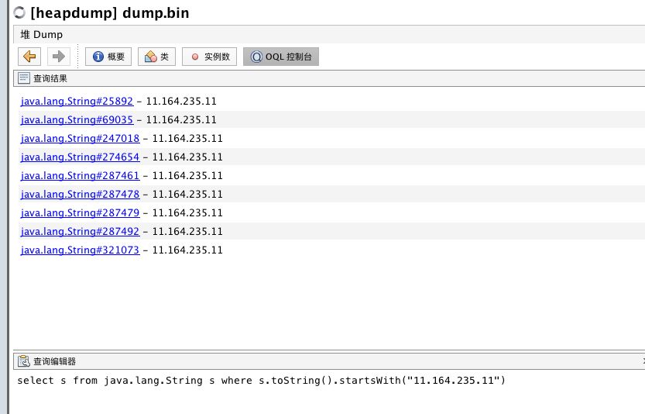Click the forward arrow navigation button
Viewport: 645px width, 414px height.
(x=58, y=57)
